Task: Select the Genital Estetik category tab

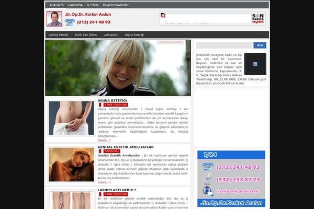Action: pyautogui.click(x=58, y=35)
